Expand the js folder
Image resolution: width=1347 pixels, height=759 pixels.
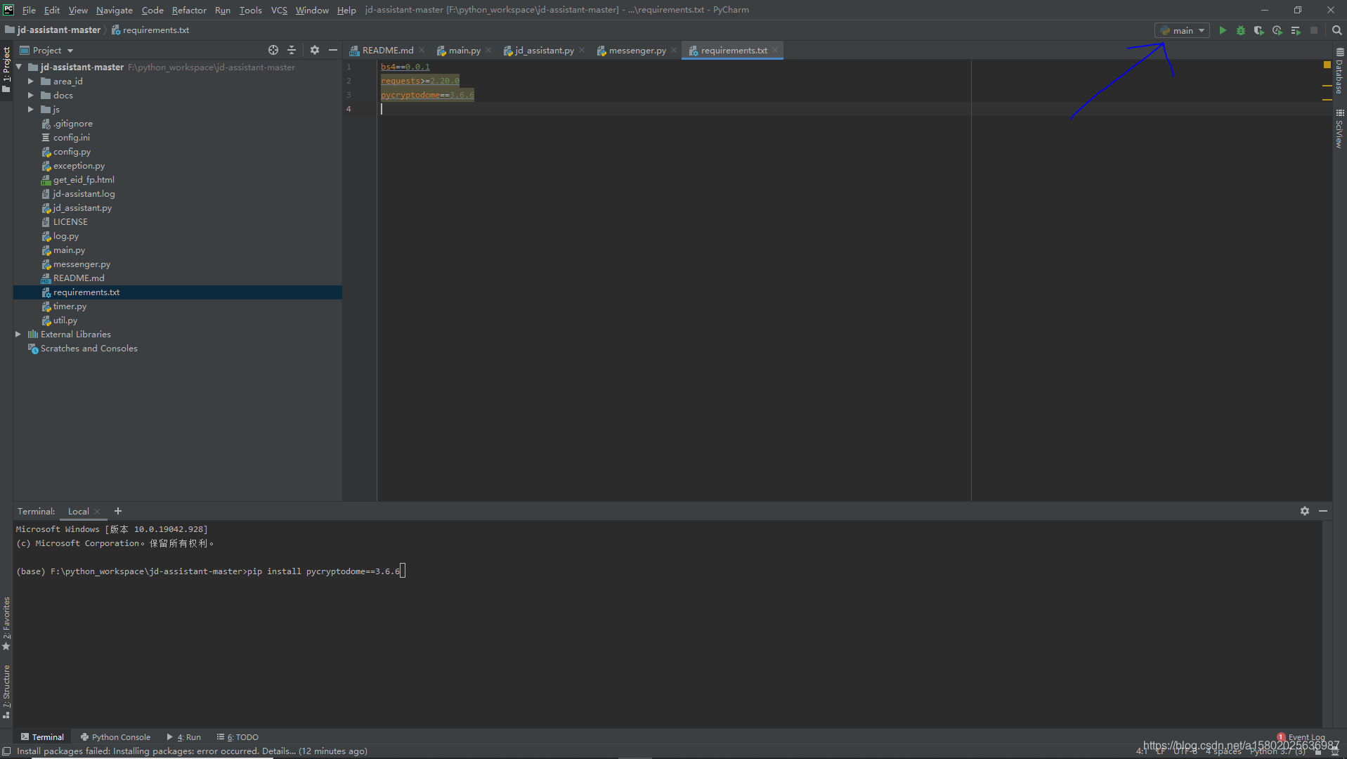point(31,109)
